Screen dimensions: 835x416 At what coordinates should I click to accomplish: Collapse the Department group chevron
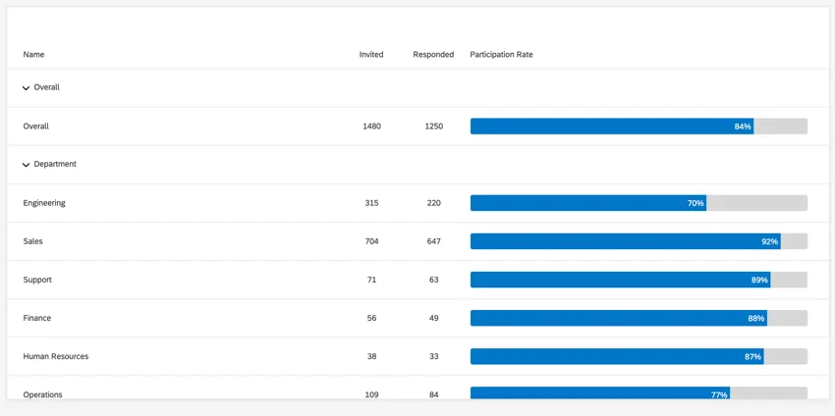click(26, 165)
